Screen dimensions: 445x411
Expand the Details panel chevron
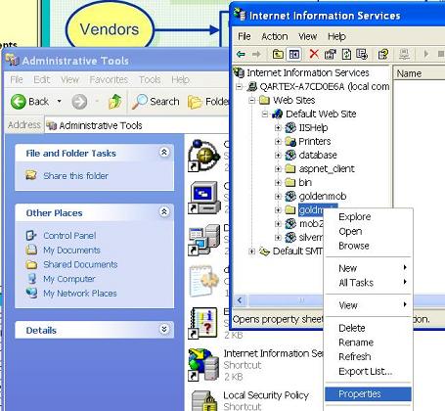[164, 329]
